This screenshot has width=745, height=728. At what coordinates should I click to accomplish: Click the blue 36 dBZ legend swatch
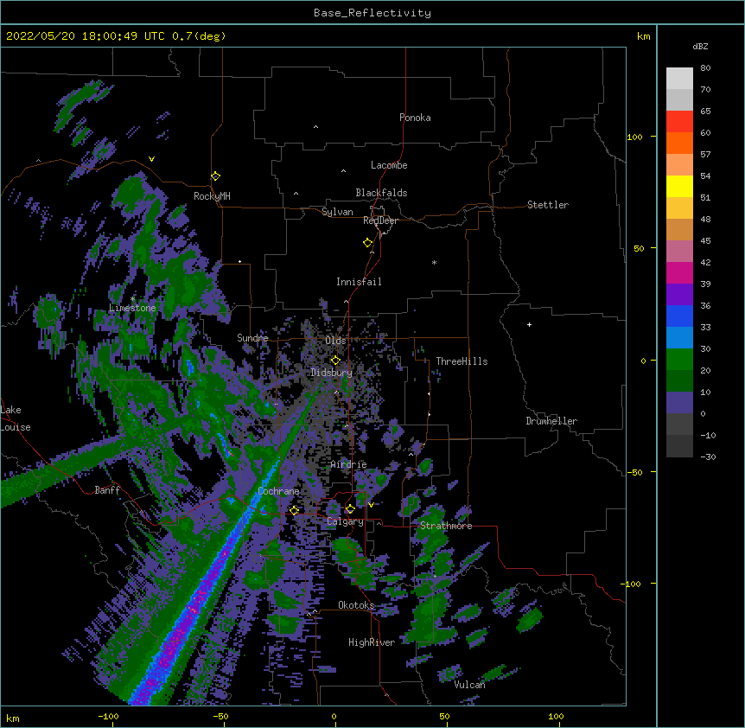pos(679,316)
